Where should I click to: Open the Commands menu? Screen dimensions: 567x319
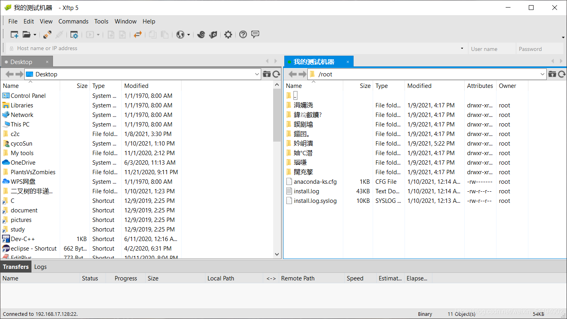[x=73, y=21]
